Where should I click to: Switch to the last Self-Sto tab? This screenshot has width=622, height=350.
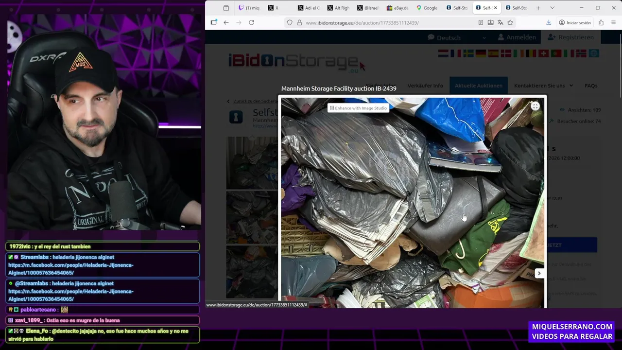tap(516, 8)
